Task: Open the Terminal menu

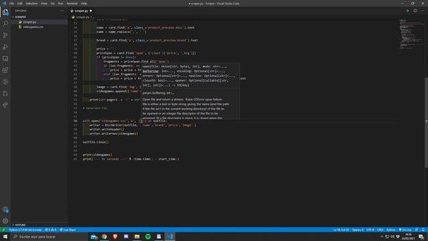Action: (x=72, y=3)
